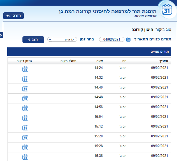Click the date 09/02/2021 in 14:24 row
Screen dimensions: 177x161
pyautogui.click(x=159, y=68)
